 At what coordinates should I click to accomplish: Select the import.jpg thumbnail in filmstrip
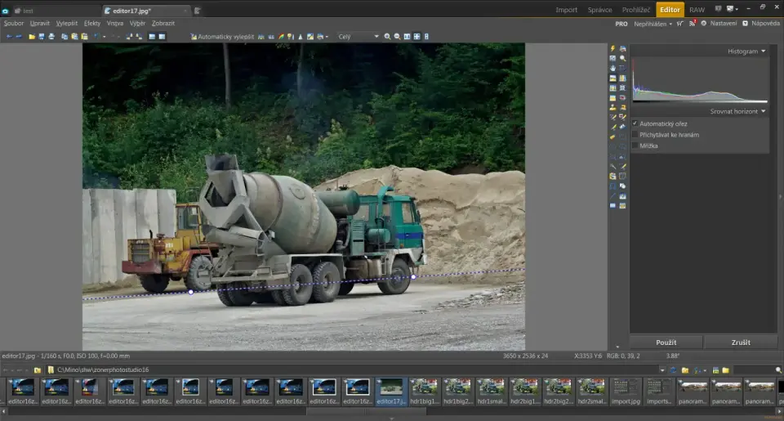(x=626, y=387)
